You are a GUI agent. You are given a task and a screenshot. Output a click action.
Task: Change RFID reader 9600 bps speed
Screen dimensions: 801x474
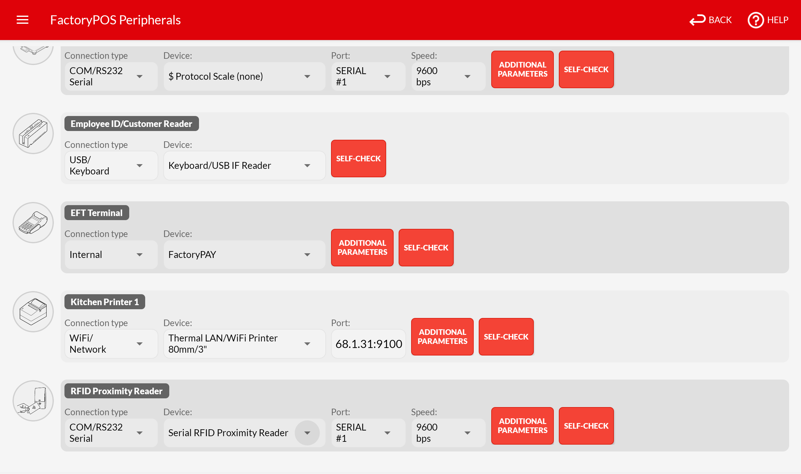[x=448, y=433]
